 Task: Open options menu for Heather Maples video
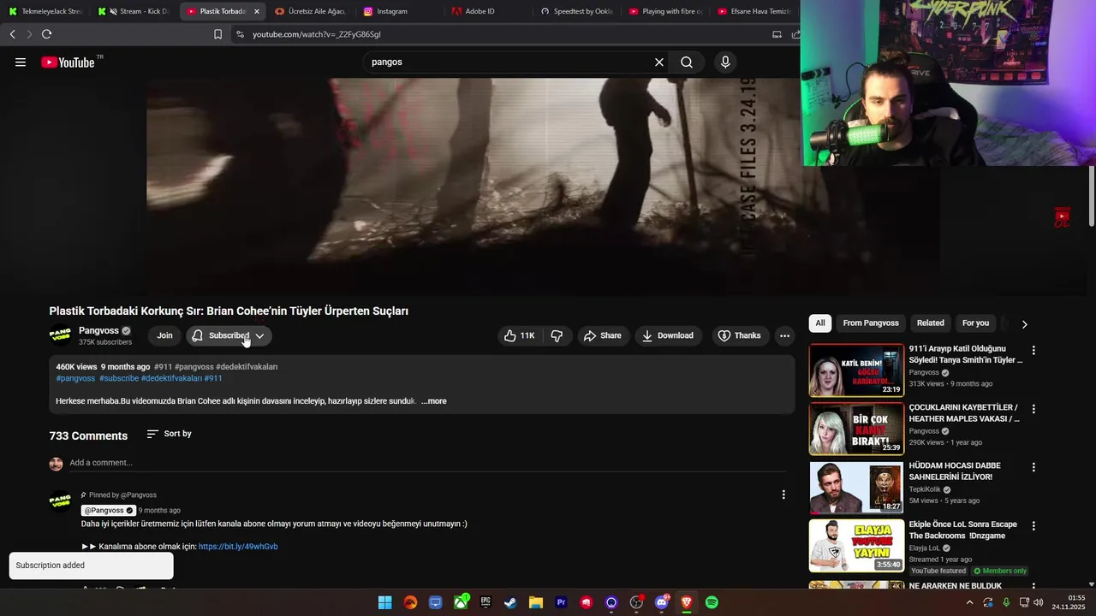(x=1033, y=409)
